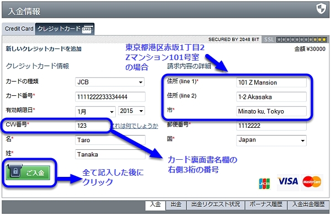Click the MasterCard logo
The image size is (331, 216).
(312, 181)
